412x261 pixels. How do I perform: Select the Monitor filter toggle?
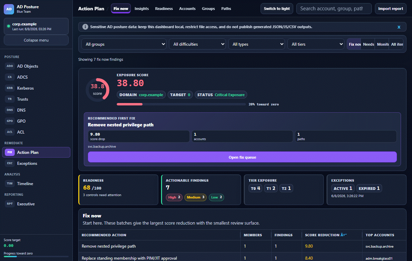pyautogui.click(x=382, y=44)
